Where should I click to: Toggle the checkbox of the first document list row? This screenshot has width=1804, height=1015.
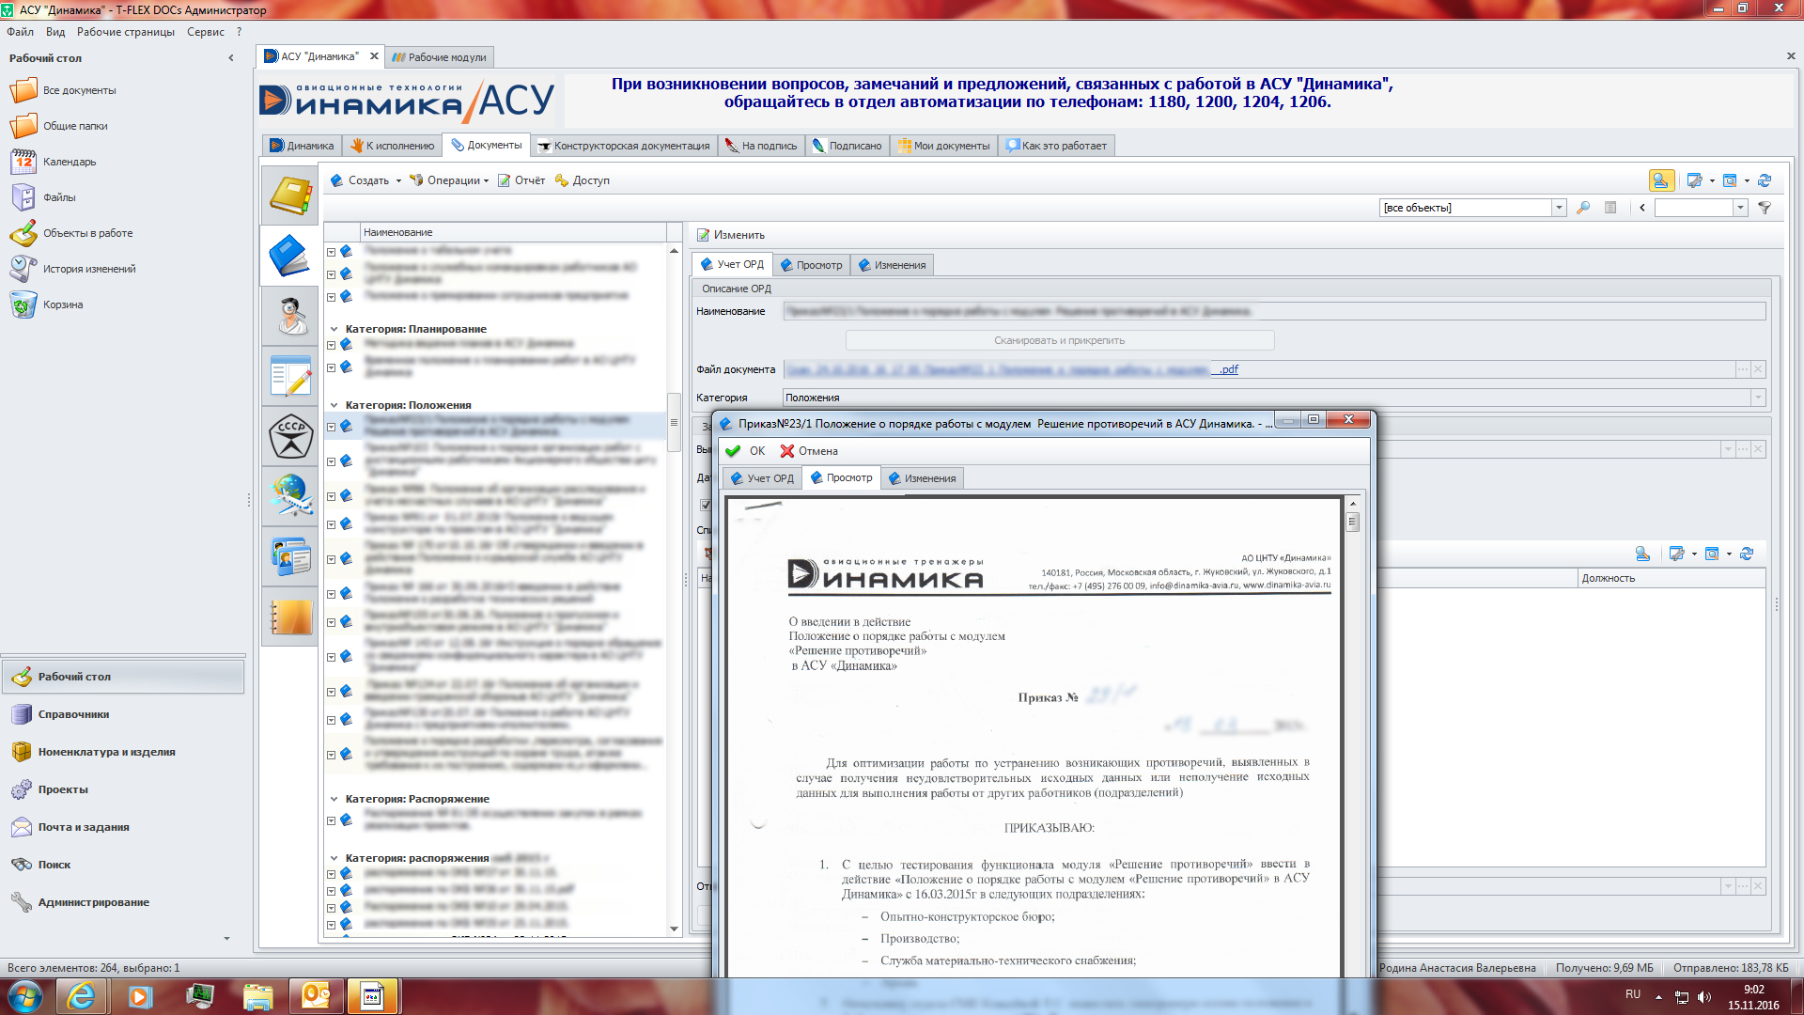331,252
